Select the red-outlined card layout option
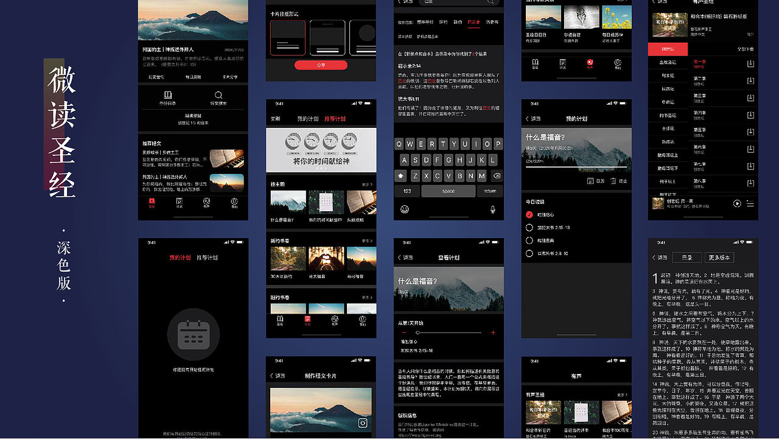Screen dimensions: 779x439 (x=287, y=38)
